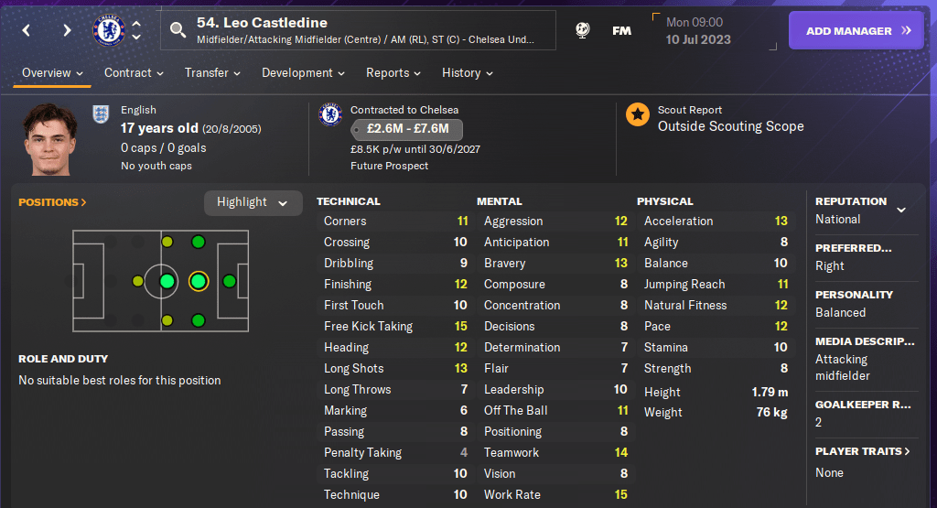Screen dimensions: 937x508
Task: Click the FM logo icon
Action: [x=621, y=30]
